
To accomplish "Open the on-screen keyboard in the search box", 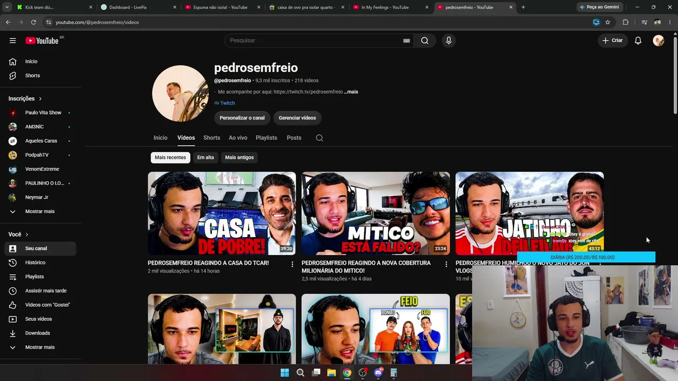I will click(406, 40).
